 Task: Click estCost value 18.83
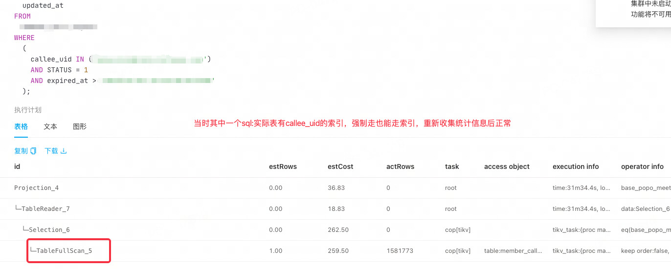pos(336,209)
